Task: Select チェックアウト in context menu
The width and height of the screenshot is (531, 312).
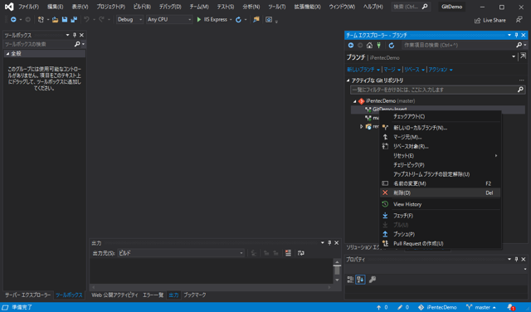Action: coord(440,116)
